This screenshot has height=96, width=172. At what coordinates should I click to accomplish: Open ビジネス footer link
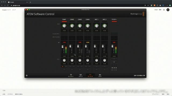pos(10,94)
